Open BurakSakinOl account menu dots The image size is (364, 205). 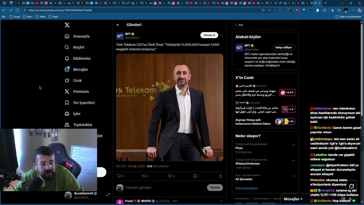(107, 195)
